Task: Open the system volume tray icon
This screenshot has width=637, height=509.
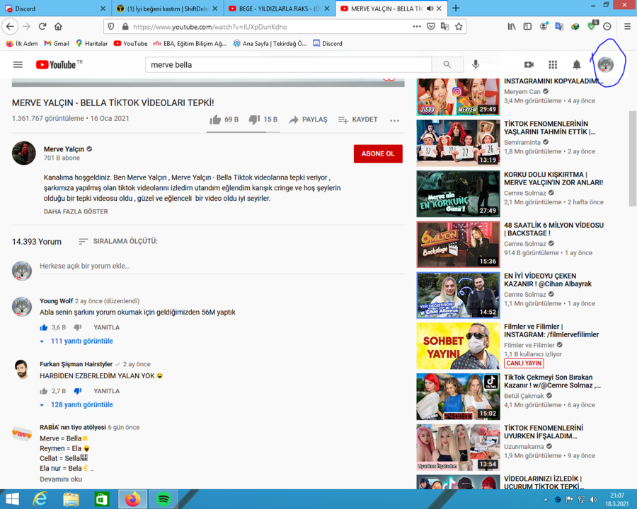Action: click(594, 499)
